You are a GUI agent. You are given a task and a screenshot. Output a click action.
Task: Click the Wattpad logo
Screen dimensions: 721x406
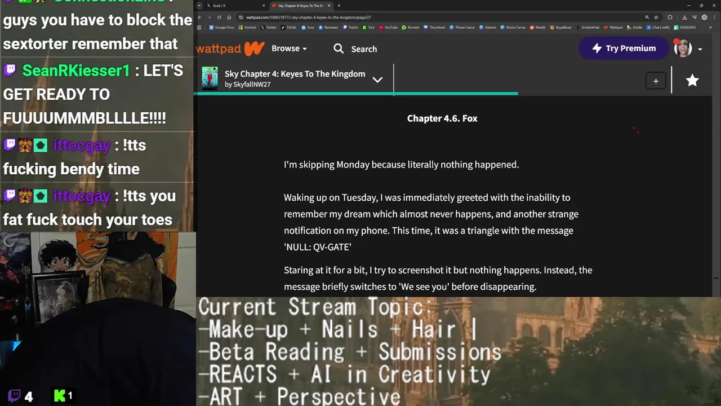point(230,48)
